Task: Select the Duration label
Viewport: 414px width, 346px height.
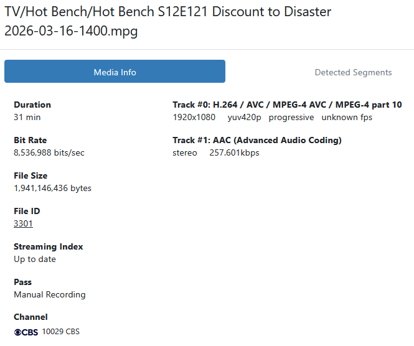Action: [x=32, y=105]
